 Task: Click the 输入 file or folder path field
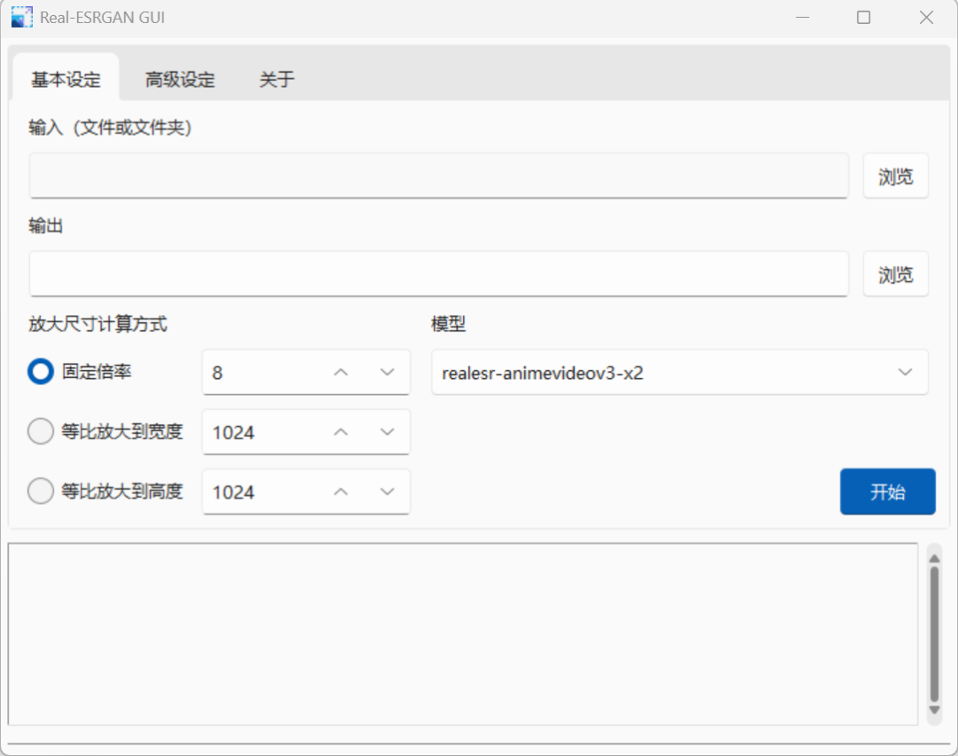439,176
